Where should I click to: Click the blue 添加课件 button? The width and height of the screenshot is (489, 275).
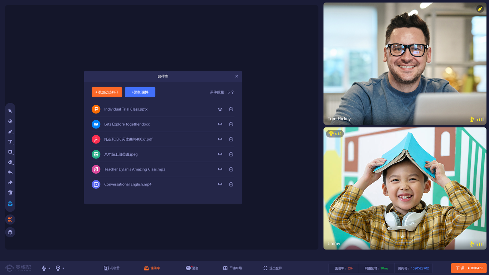[x=140, y=92]
